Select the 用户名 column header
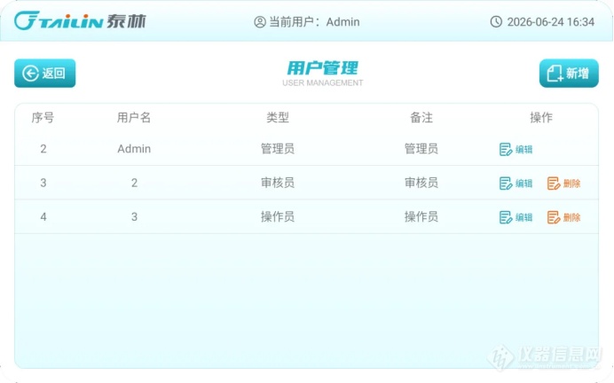The width and height of the screenshot is (614, 383). (134, 117)
